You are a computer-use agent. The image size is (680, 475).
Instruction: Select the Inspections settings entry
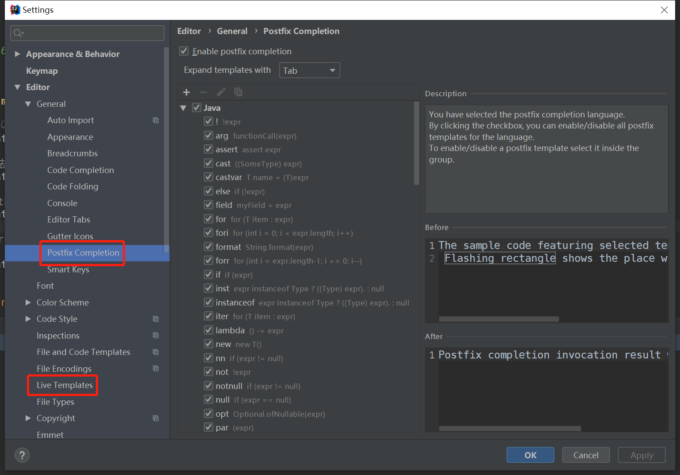tap(58, 336)
